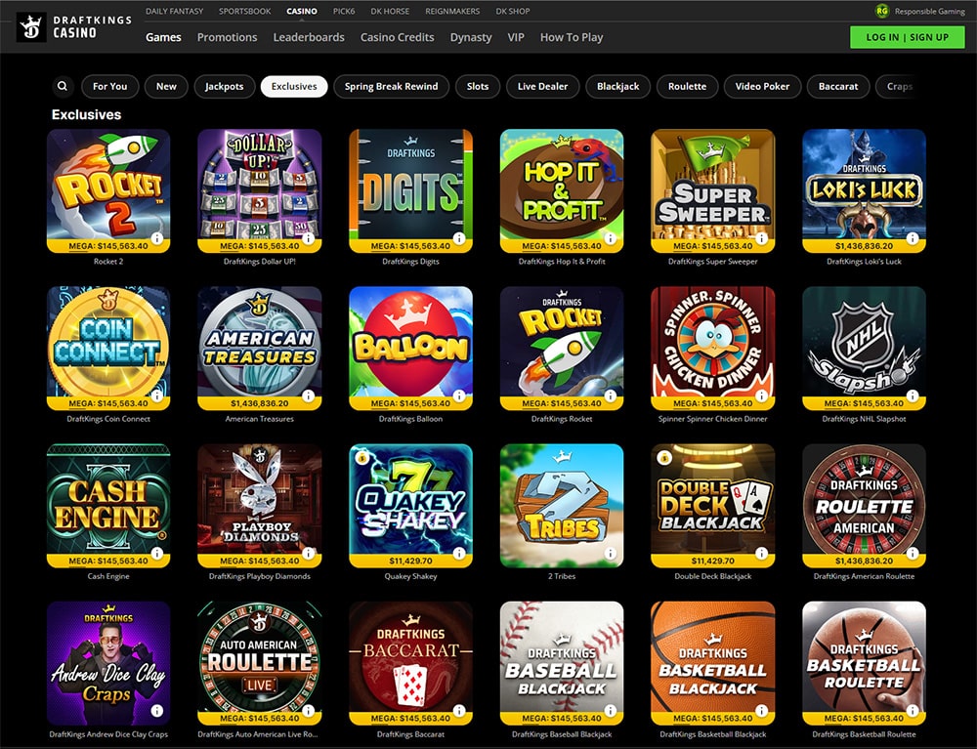Screen dimensions: 977x749
Task: Show info icon on Playboy Diamonds tile
Action: (x=309, y=554)
